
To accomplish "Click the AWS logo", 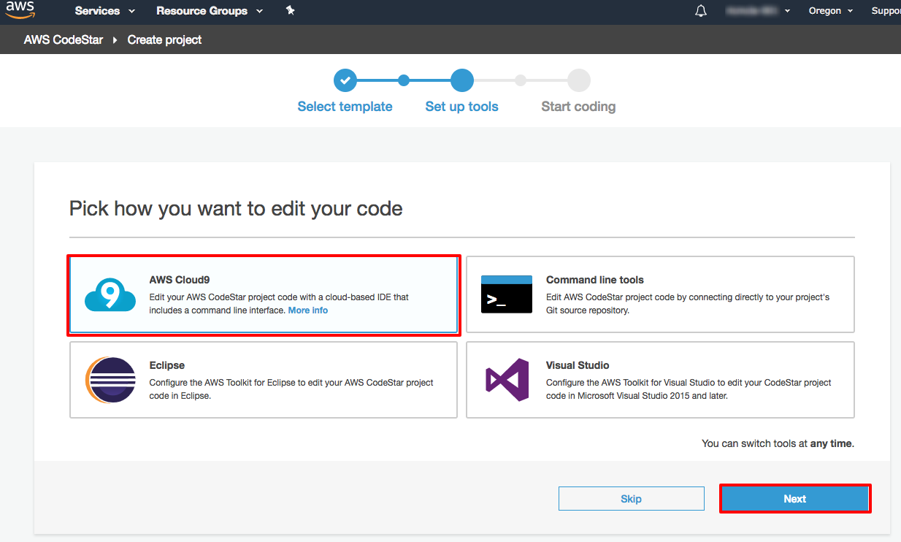I will click(x=20, y=10).
